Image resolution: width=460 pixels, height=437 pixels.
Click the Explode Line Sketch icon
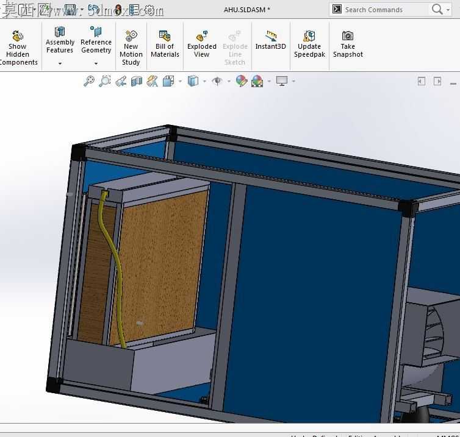[x=235, y=36]
